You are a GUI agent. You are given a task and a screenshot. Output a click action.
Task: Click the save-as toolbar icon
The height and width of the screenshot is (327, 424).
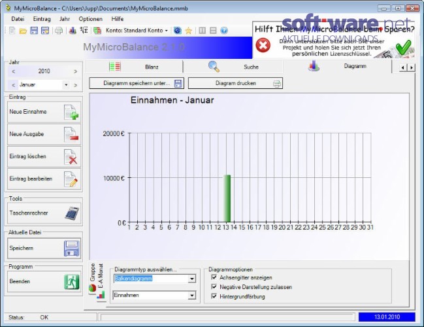point(45,30)
